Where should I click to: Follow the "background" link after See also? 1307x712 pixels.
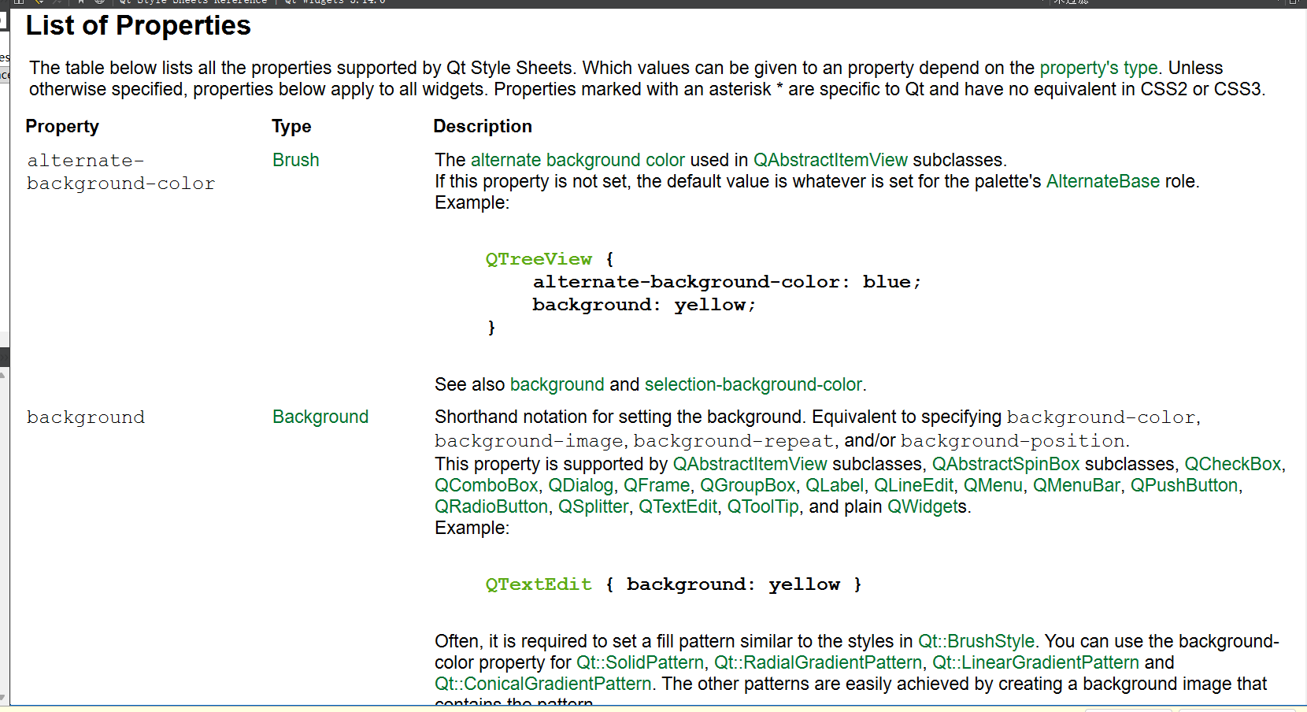[x=557, y=384]
